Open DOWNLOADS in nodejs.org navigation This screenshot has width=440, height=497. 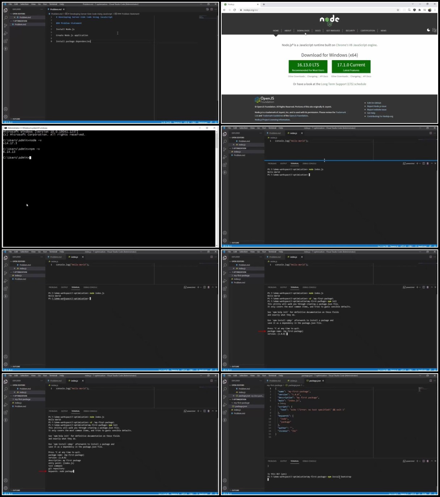tap(303, 31)
